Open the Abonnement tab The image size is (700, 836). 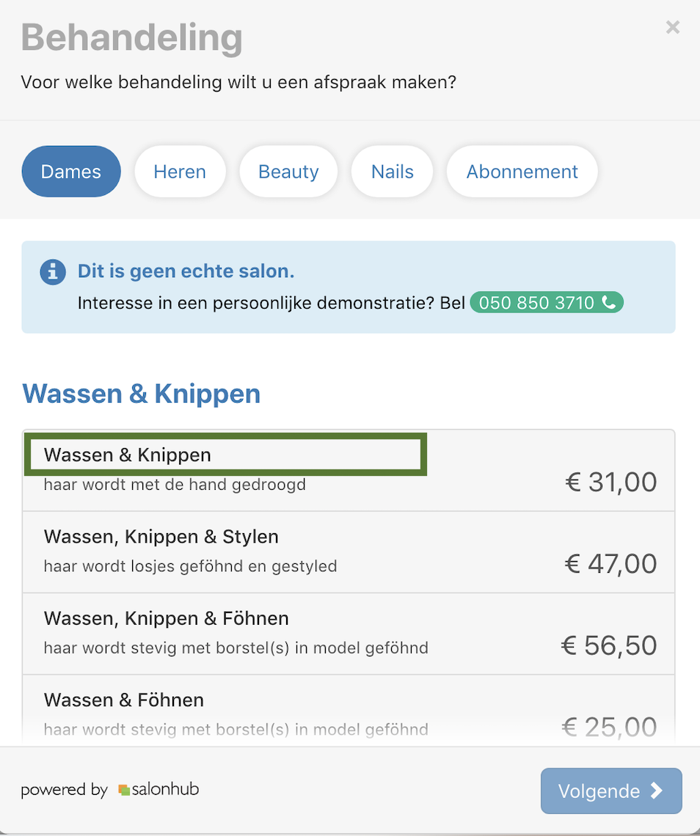(x=522, y=172)
